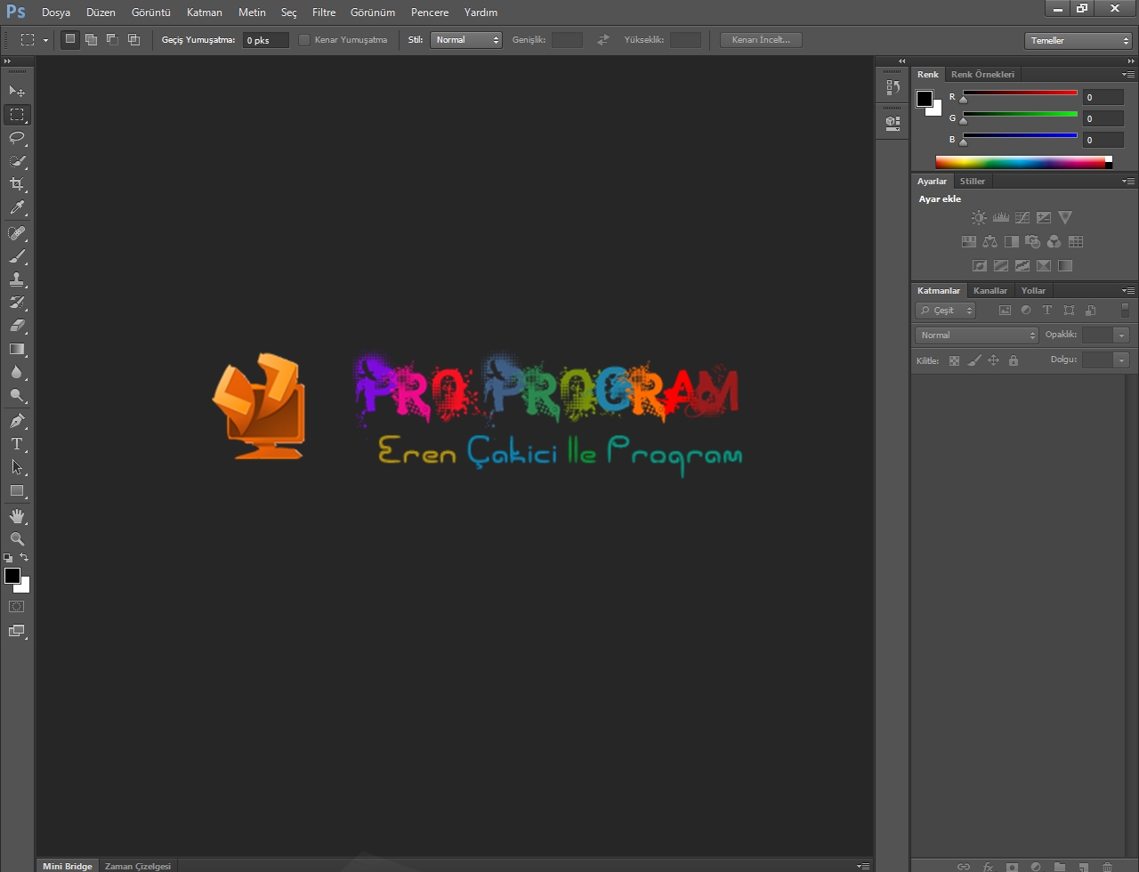This screenshot has height=872, width=1139.
Task: Select the Brush tool in the toolbox
Action: click(x=17, y=256)
